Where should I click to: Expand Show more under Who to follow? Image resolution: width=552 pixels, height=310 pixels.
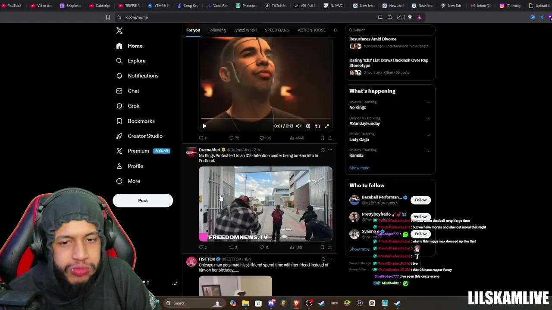coord(359,249)
